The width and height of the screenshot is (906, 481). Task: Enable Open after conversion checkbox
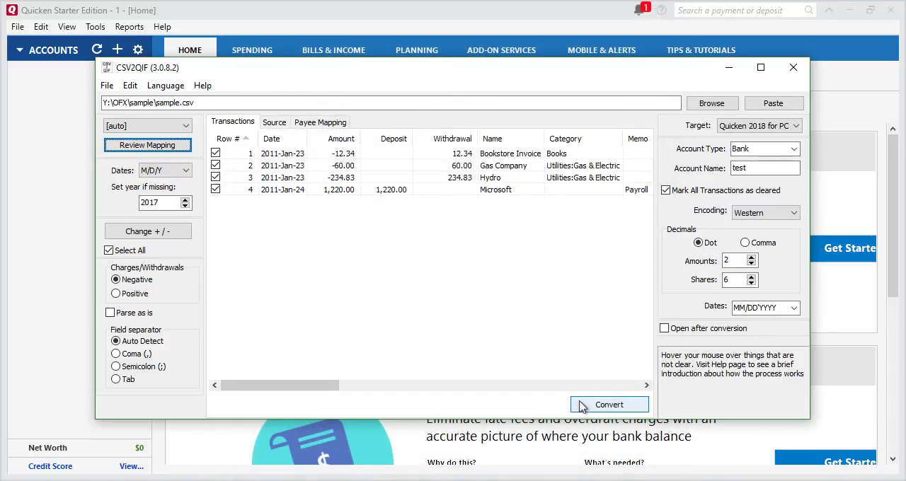tap(665, 328)
